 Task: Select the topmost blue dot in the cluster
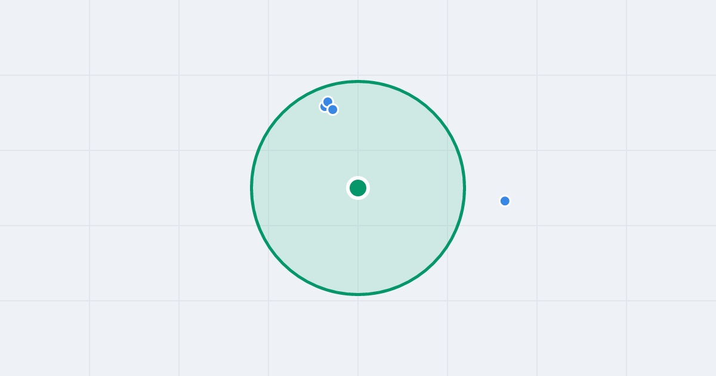[x=328, y=101]
